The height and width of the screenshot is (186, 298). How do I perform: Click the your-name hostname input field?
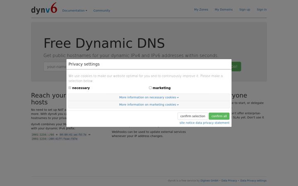point(55,67)
